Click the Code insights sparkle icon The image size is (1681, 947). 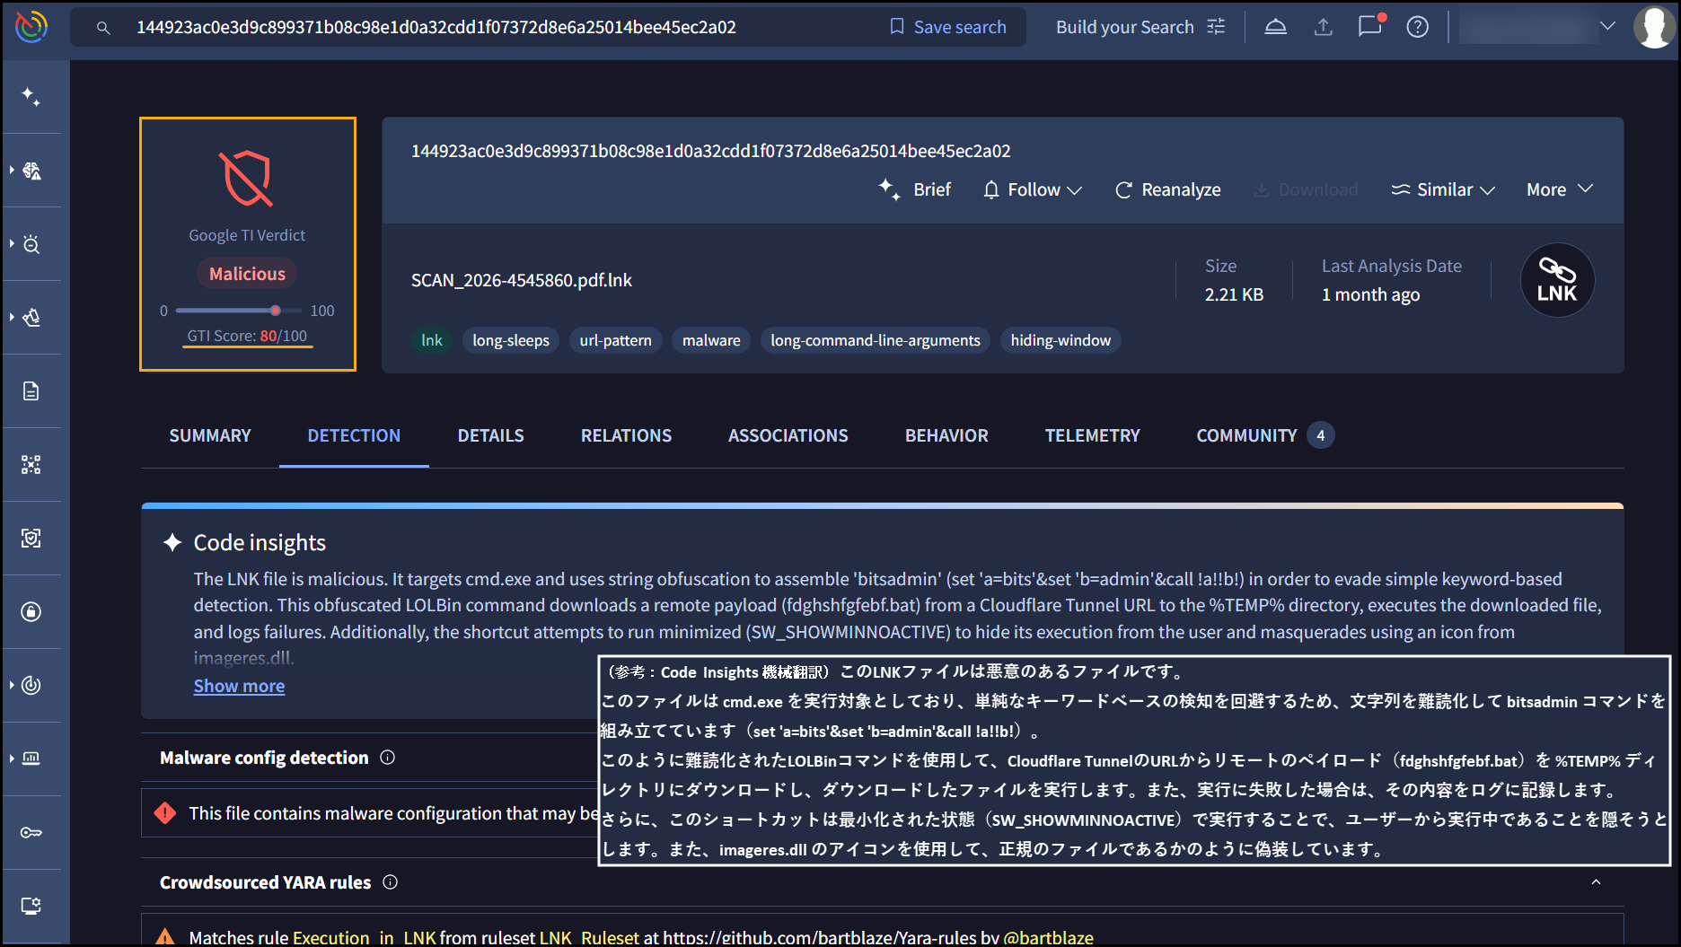[172, 542]
